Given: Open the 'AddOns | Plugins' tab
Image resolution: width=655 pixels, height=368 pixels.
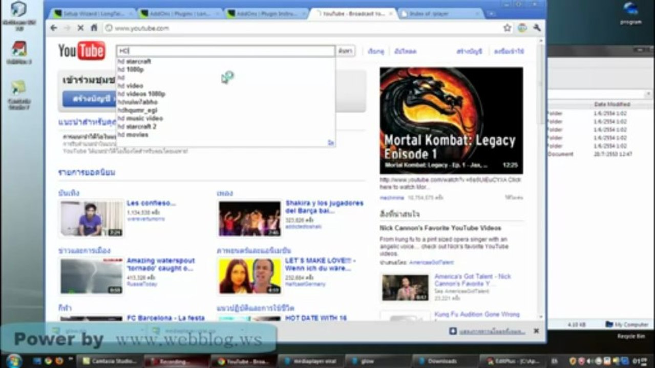Looking at the screenshot, I should pos(179,14).
